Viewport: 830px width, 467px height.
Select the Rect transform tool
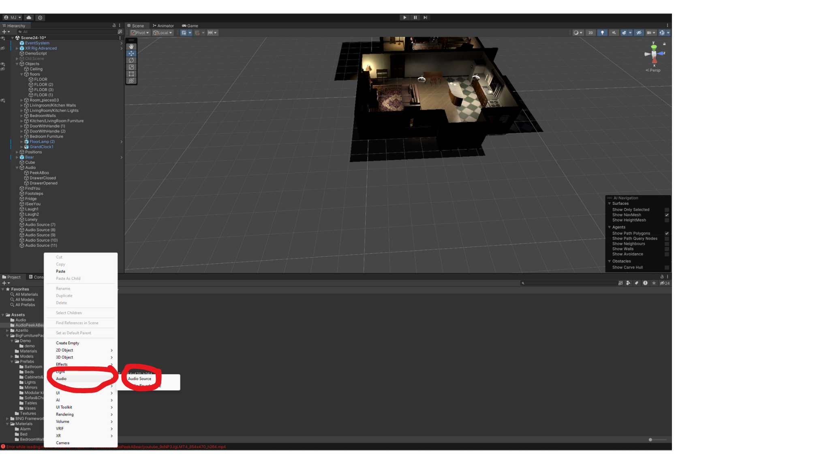tap(131, 74)
